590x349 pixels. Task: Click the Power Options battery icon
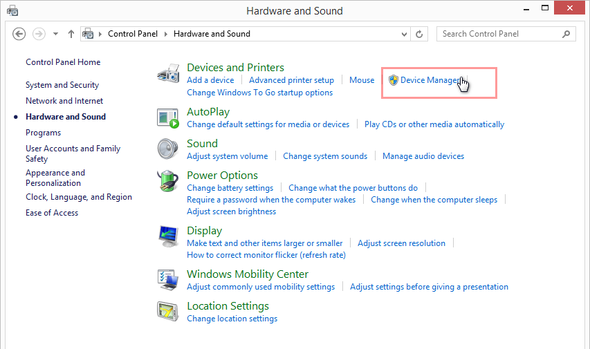[168, 182]
